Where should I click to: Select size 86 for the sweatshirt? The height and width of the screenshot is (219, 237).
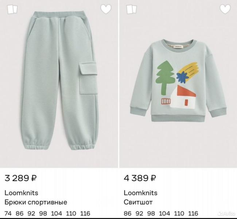coord(128,214)
